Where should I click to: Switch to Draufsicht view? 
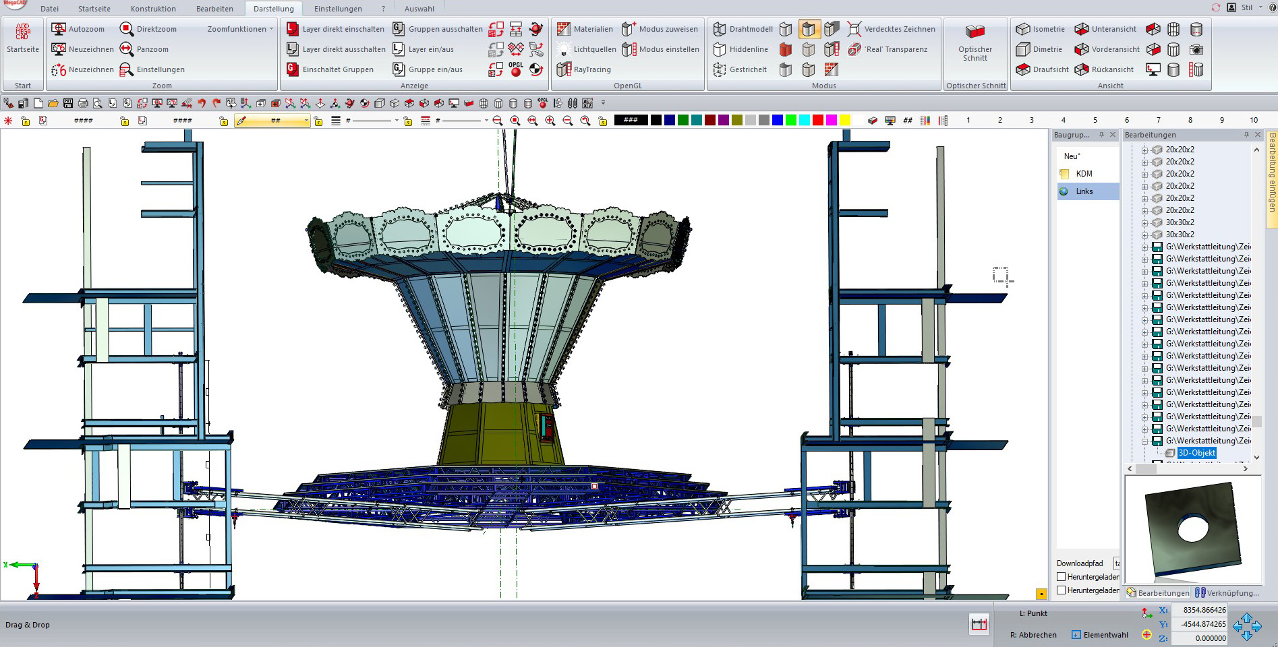tap(1023, 69)
